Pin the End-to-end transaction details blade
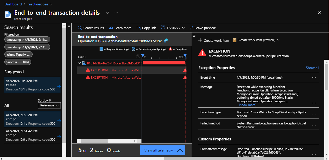 click(x=108, y=12)
